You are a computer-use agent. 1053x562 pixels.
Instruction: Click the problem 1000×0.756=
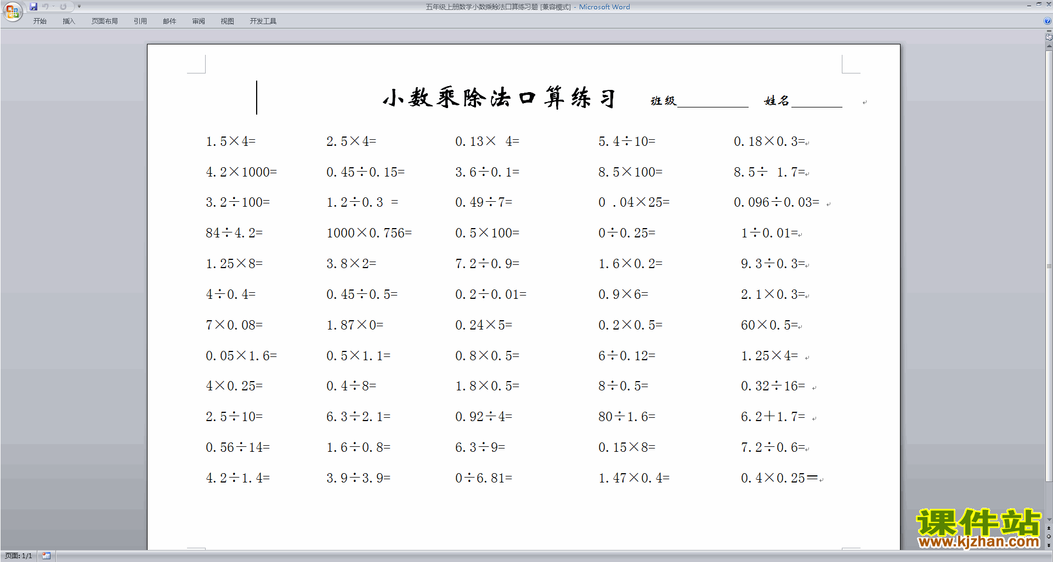pyautogui.click(x=369, y=233)
